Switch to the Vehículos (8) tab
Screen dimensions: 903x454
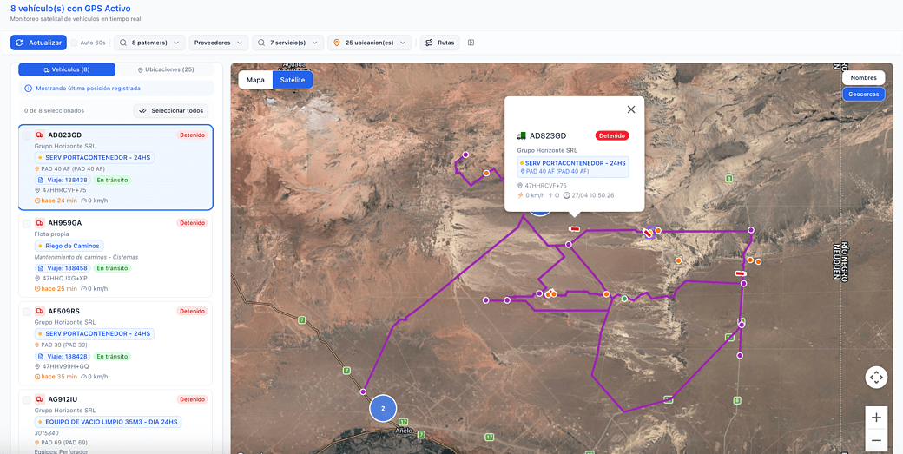[x=67, y=69]
